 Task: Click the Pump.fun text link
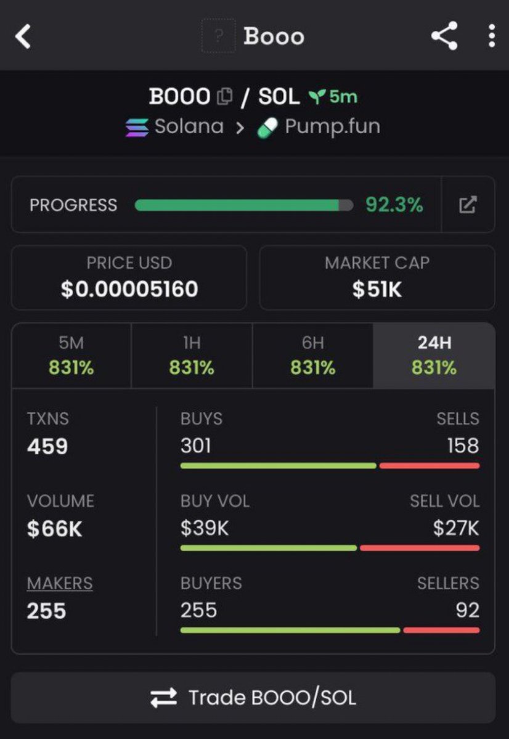(x=332, y=127)
